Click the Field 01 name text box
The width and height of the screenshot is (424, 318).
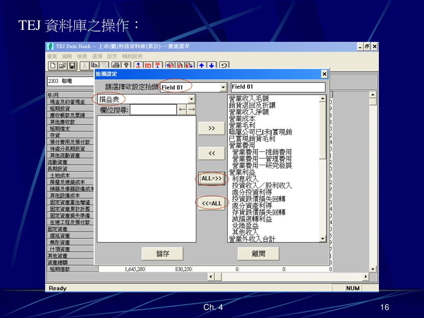pyautogui.click(x=278, y=87)
